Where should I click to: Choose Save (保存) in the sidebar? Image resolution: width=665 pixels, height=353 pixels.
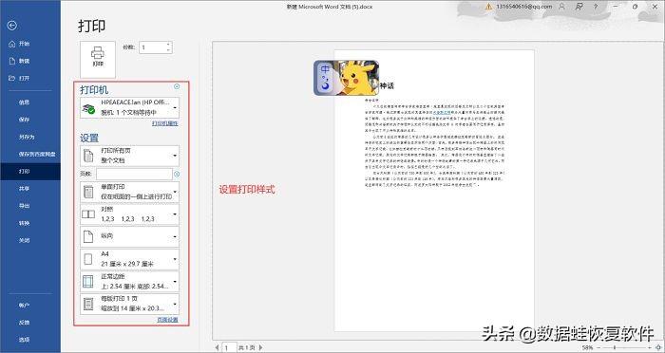[x=30, y=120]
